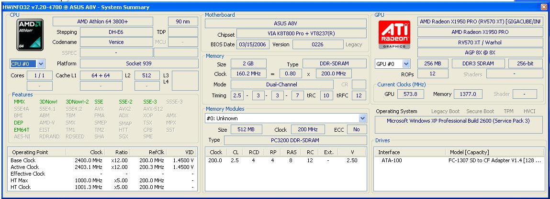
Task: Click the memory bus width '256-bit'
Action: [x=526, y=63]
